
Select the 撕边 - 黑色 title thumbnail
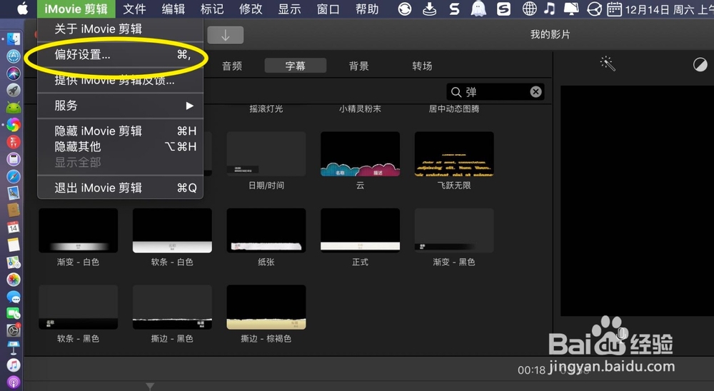point(172,308)
